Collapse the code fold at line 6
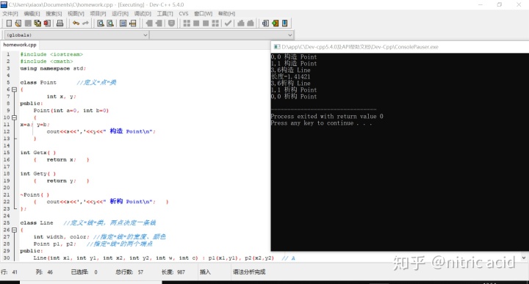529x284 pixels. [x=14, y=90]
